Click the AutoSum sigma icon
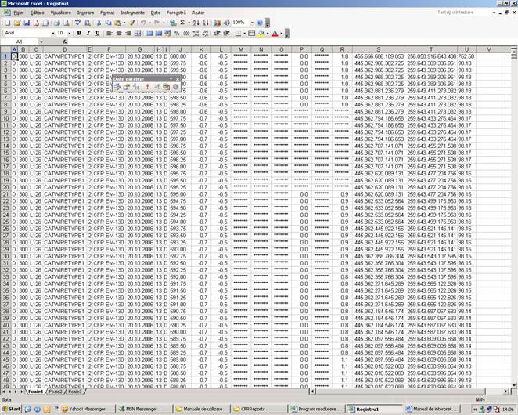 (182, 23)
